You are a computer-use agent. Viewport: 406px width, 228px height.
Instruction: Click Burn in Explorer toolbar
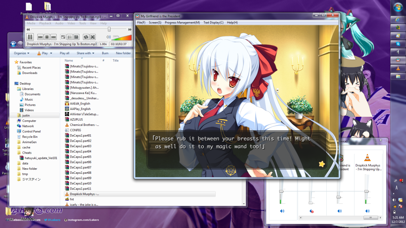click(x=105, y=53)
